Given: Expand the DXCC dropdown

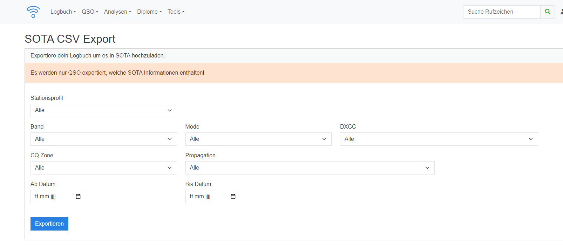Looking at the screenshot, I should [x=439, y=139].
